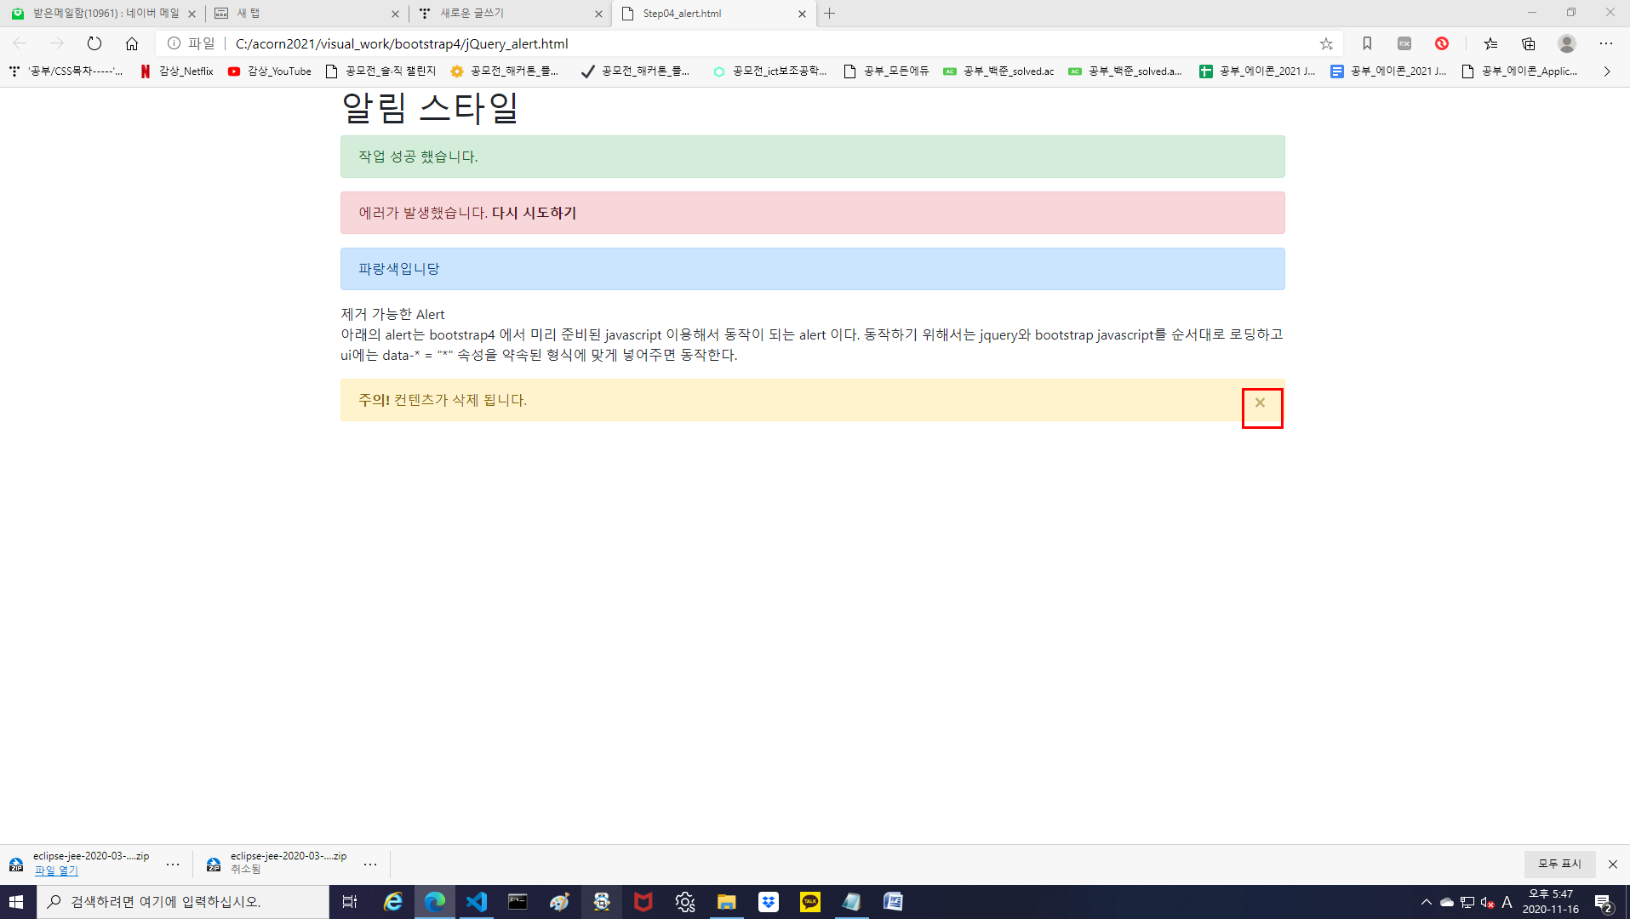
Task: Open the Dropbox icon in the taskbar
Action: [768, 902]
